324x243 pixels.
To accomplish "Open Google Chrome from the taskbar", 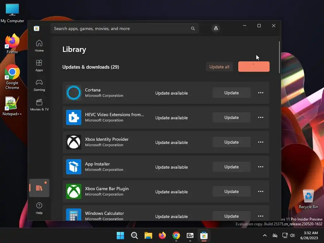I will coord(176,235).
